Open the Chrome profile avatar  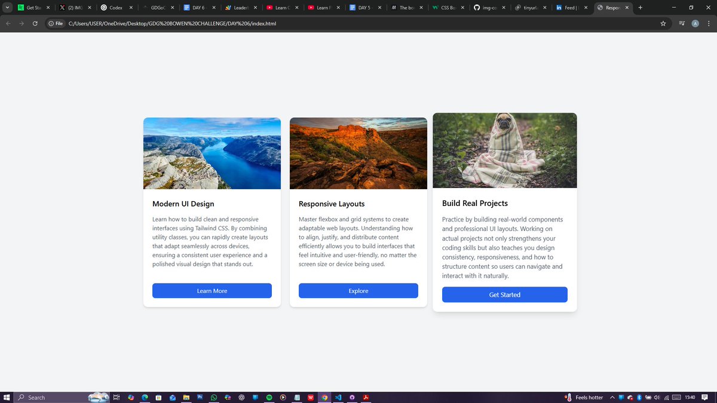(x=695, y=23)
